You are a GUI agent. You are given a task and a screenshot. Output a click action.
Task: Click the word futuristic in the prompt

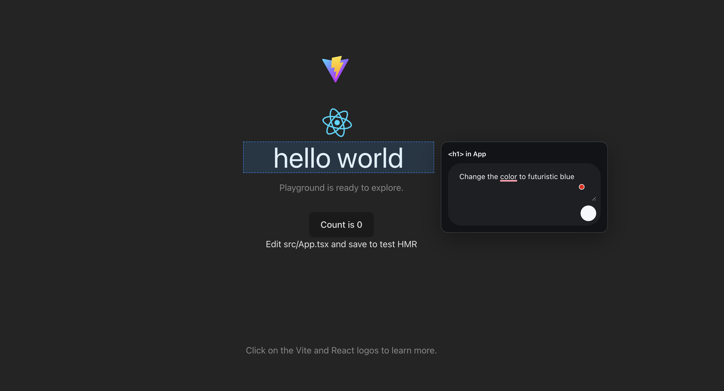(542, 177)
